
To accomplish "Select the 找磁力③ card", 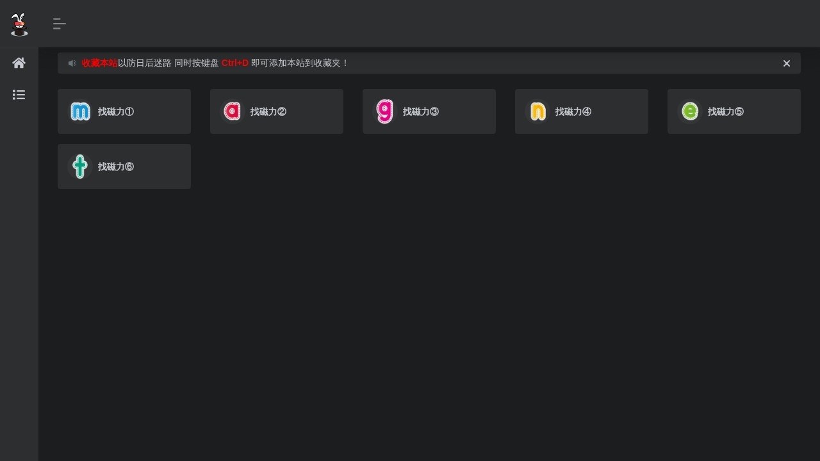I will click(x=429, y=111).
